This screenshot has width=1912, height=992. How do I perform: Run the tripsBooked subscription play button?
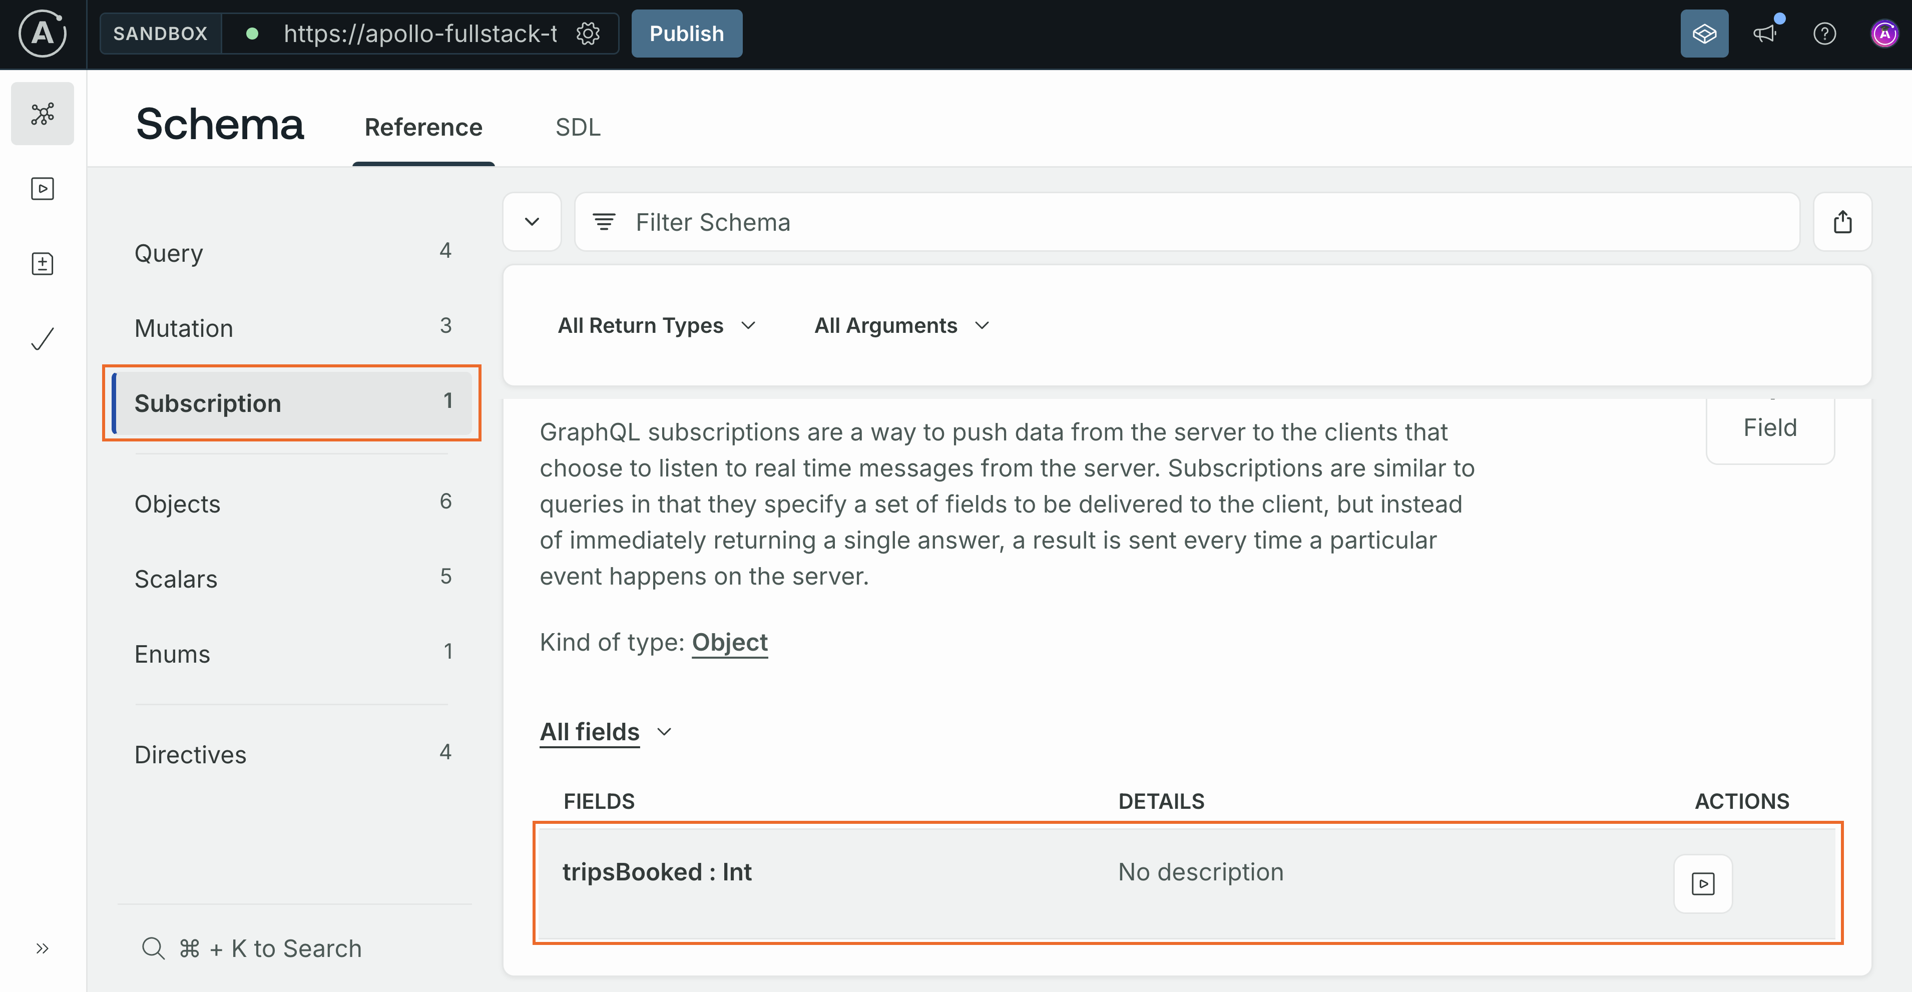pos(1703,883)
